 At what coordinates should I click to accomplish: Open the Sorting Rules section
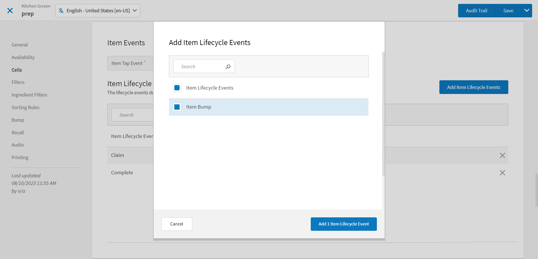25,107
